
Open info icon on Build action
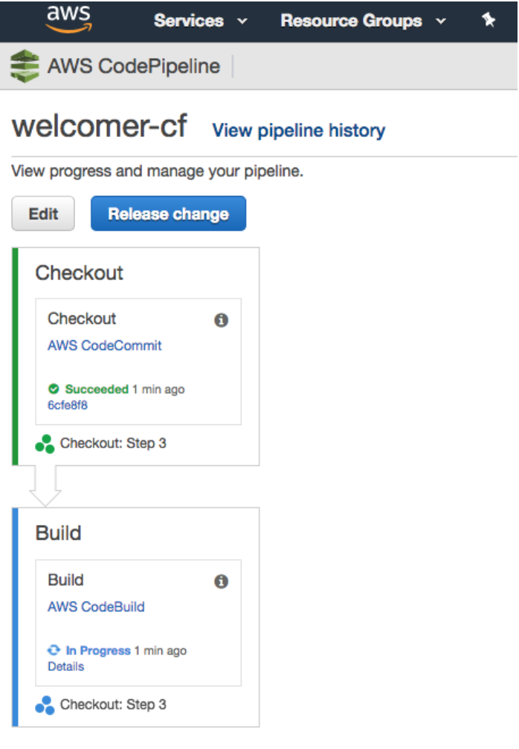point(221,581)
